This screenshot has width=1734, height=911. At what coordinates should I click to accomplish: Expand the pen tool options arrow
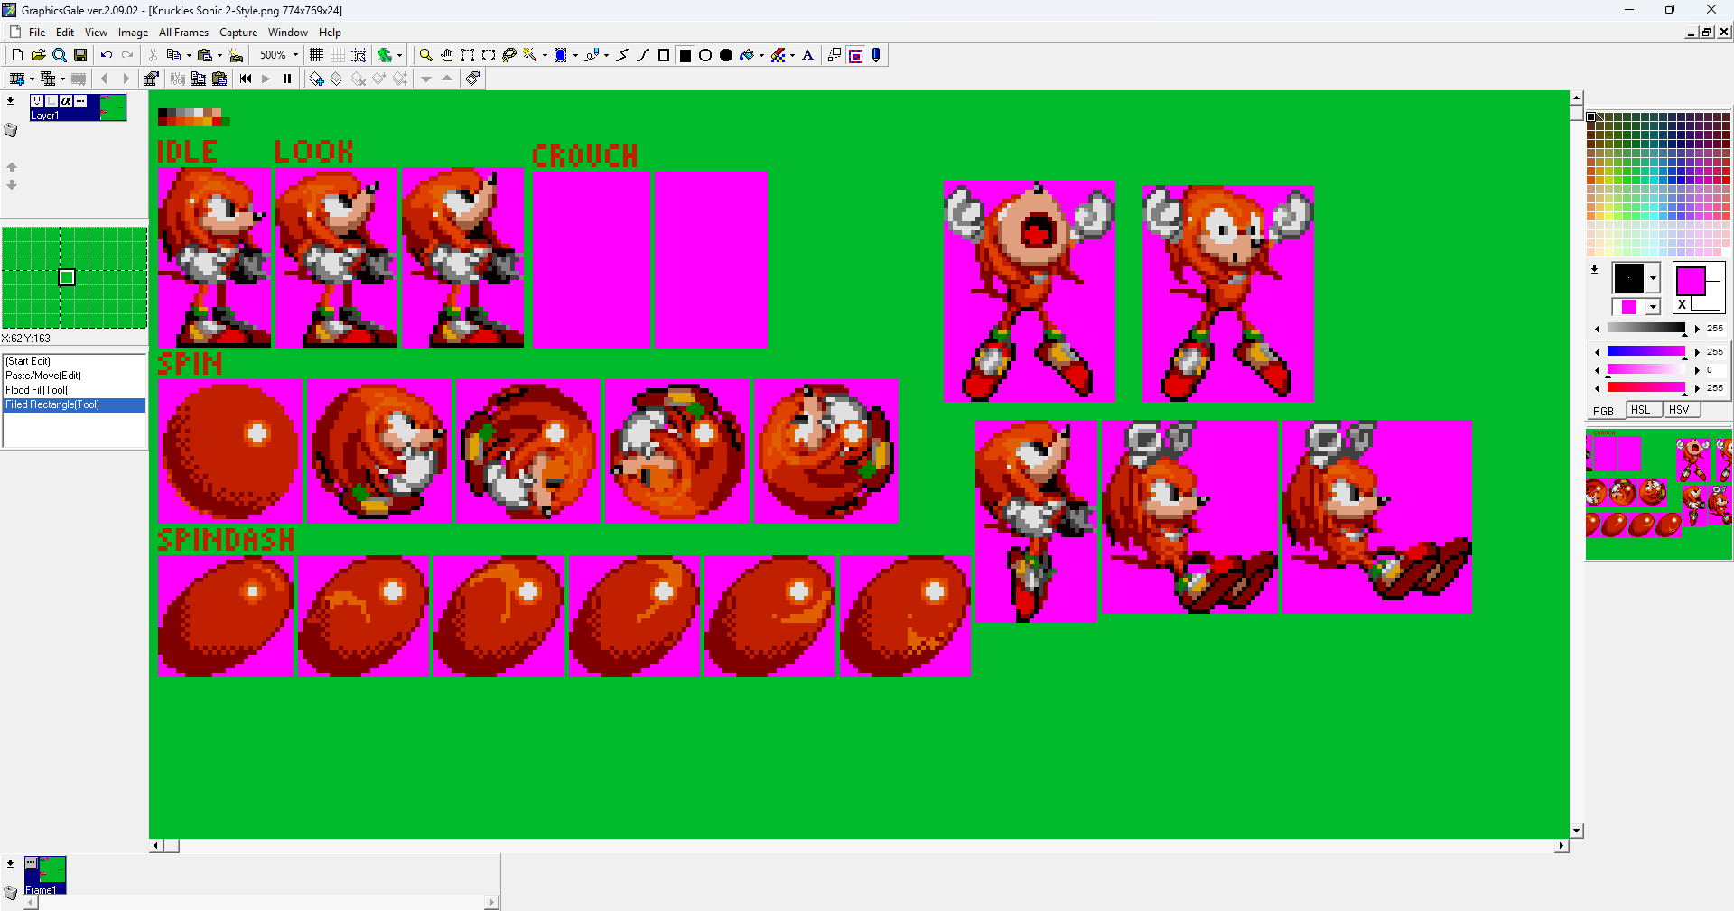point(606,55)
